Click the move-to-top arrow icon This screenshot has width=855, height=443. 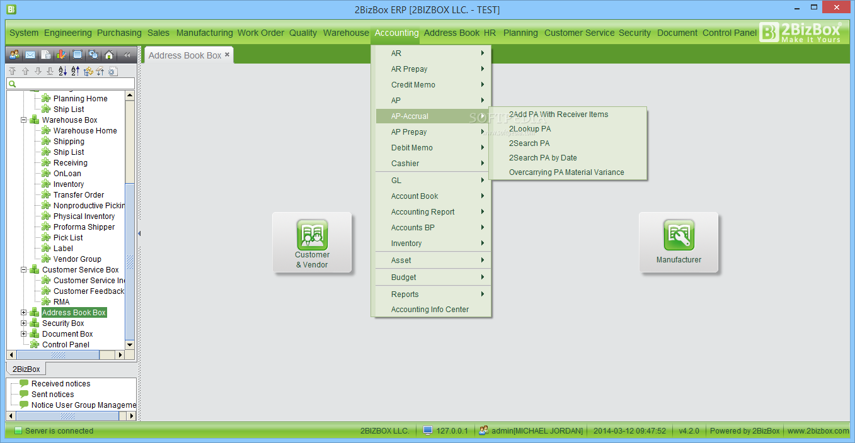coord(12,71)
